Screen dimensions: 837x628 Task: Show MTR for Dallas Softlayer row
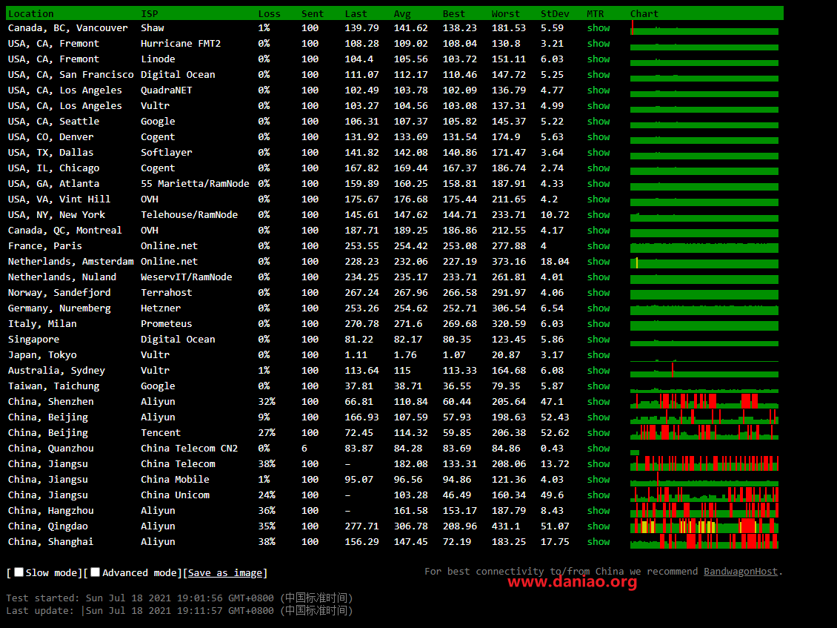tap(598, 152)
